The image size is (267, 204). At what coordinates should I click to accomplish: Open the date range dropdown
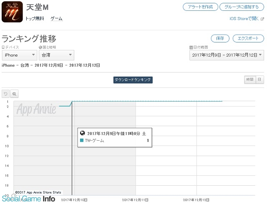(x=227, y=55)
